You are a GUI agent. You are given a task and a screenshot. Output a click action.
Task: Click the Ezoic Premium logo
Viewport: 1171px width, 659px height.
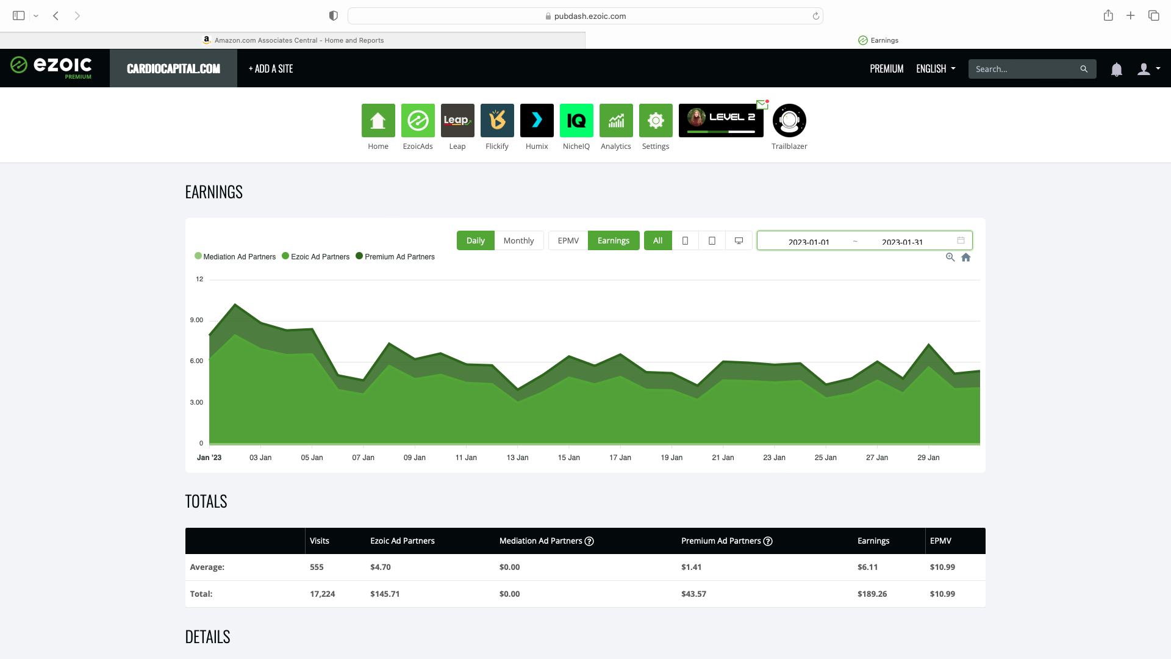(x=51, y=67)
